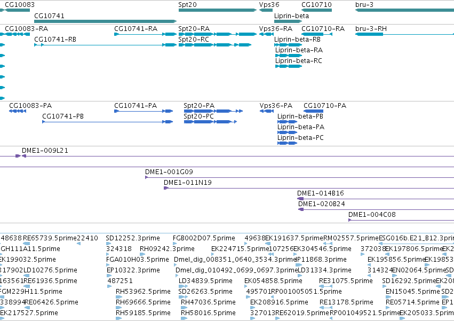The height and width of the screenshot is (321, 454).
Task: Select the Liprin-beta gene bar
Action: pyautogui.click(x=288, y=21)
